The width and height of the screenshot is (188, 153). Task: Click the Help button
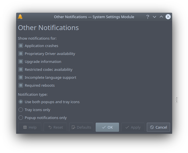coord(30,127)
